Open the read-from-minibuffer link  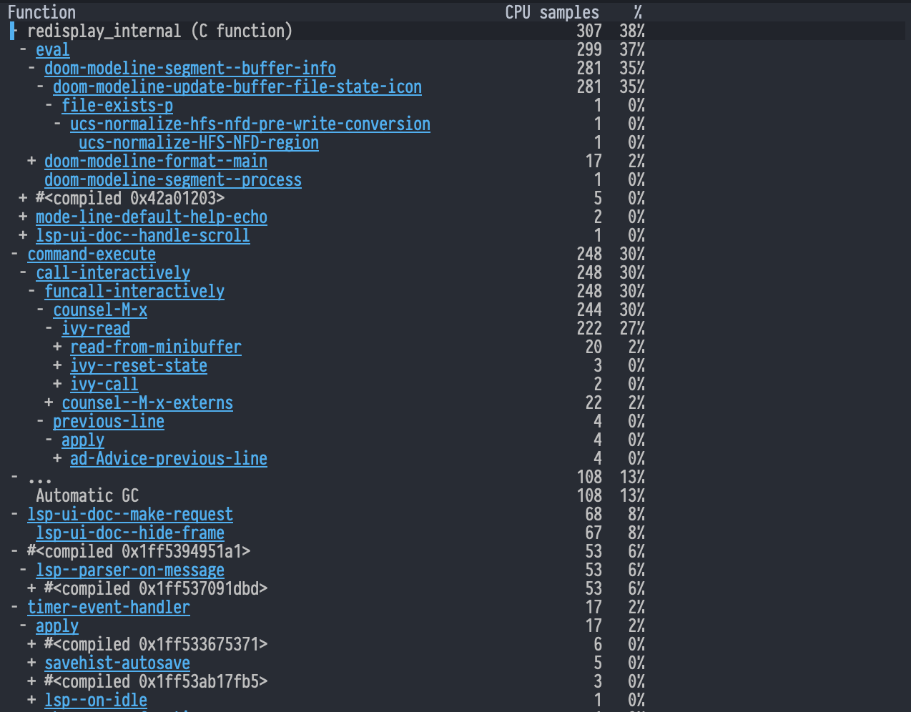click(156, 347)
